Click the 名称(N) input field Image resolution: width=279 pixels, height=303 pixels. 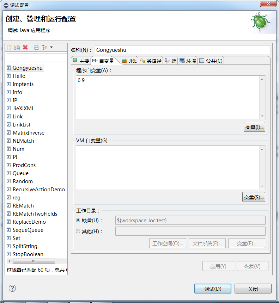tap(182, 50)
